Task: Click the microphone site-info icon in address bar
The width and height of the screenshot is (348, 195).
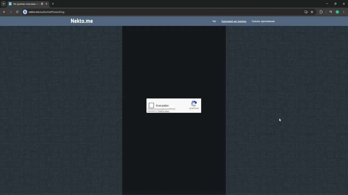Action: [x=25, y=12]
